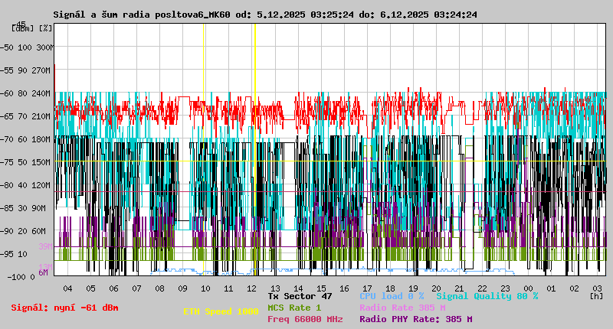
Task: Click the red 'Signál: nyní -61 dBm' readout
Action: (x=64, y=308)
